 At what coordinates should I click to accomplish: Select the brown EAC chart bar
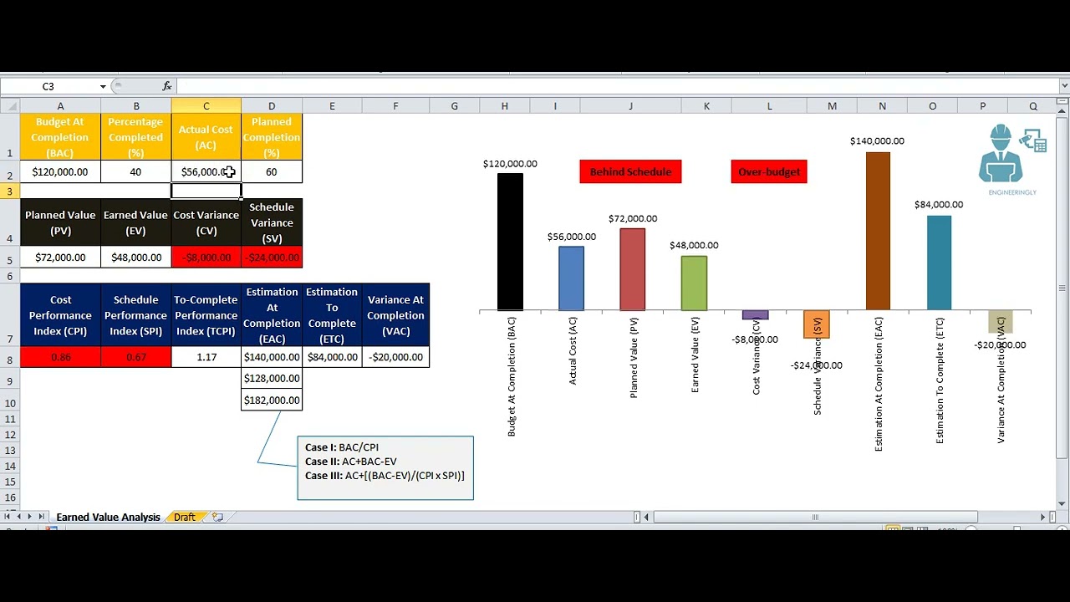(x=878, y=231)
